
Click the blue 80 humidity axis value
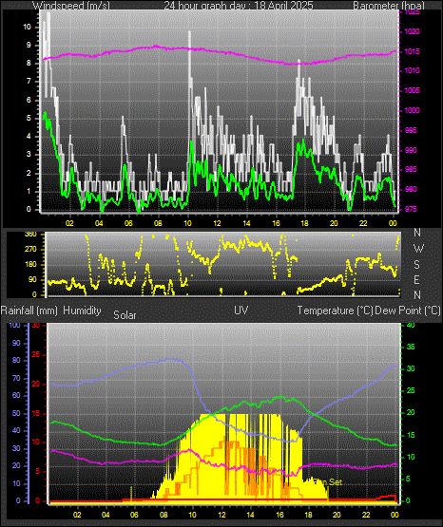pyautogui.click(x=16, y=361)
